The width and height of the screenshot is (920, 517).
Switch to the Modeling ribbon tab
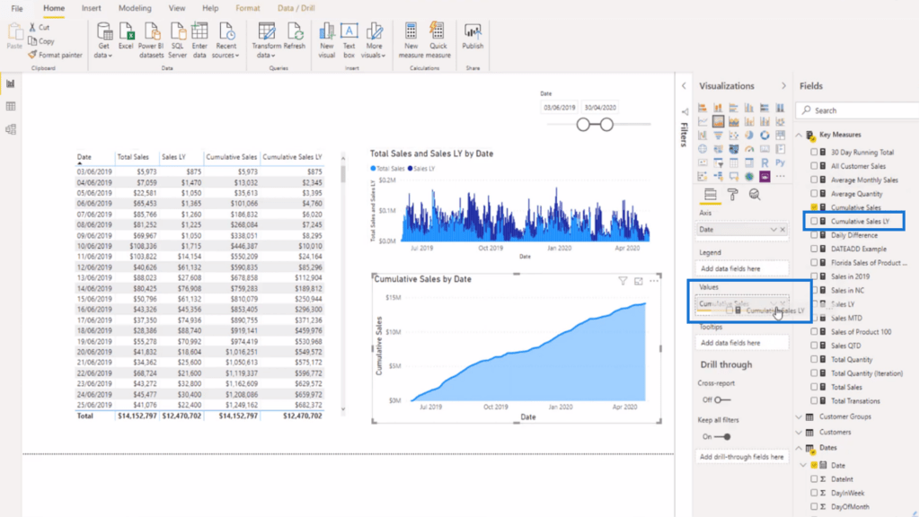click(x=135, y=8)
